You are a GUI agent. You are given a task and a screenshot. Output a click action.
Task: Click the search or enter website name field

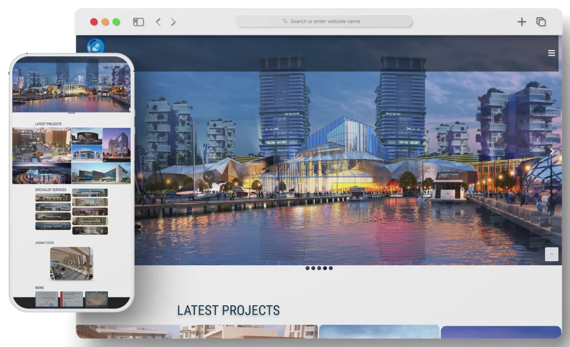tap(324, 21)
